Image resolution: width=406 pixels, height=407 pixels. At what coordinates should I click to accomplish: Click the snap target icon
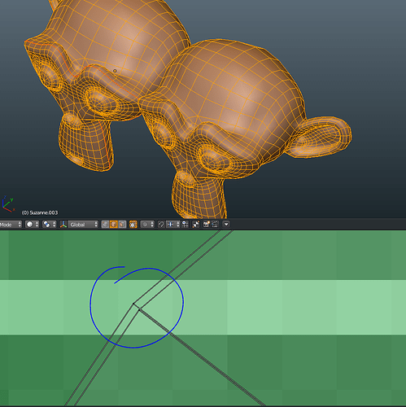[x=185, y=225]
